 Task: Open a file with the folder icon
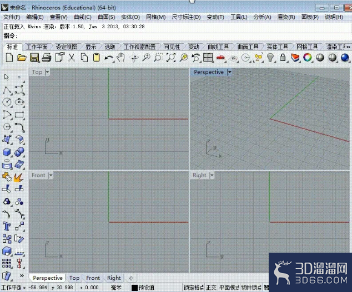pyautogui.click(x=22, y=58)
